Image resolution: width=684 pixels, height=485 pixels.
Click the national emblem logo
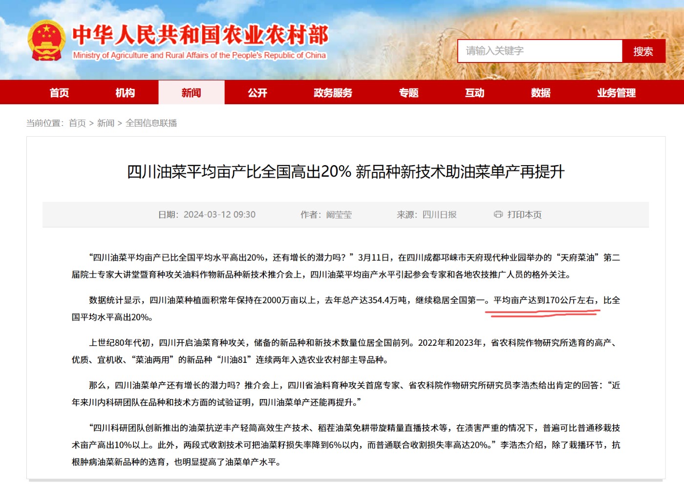[x=46, y=41]
